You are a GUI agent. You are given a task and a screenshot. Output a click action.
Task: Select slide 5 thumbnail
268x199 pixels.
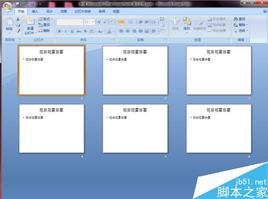coord(135,128)
